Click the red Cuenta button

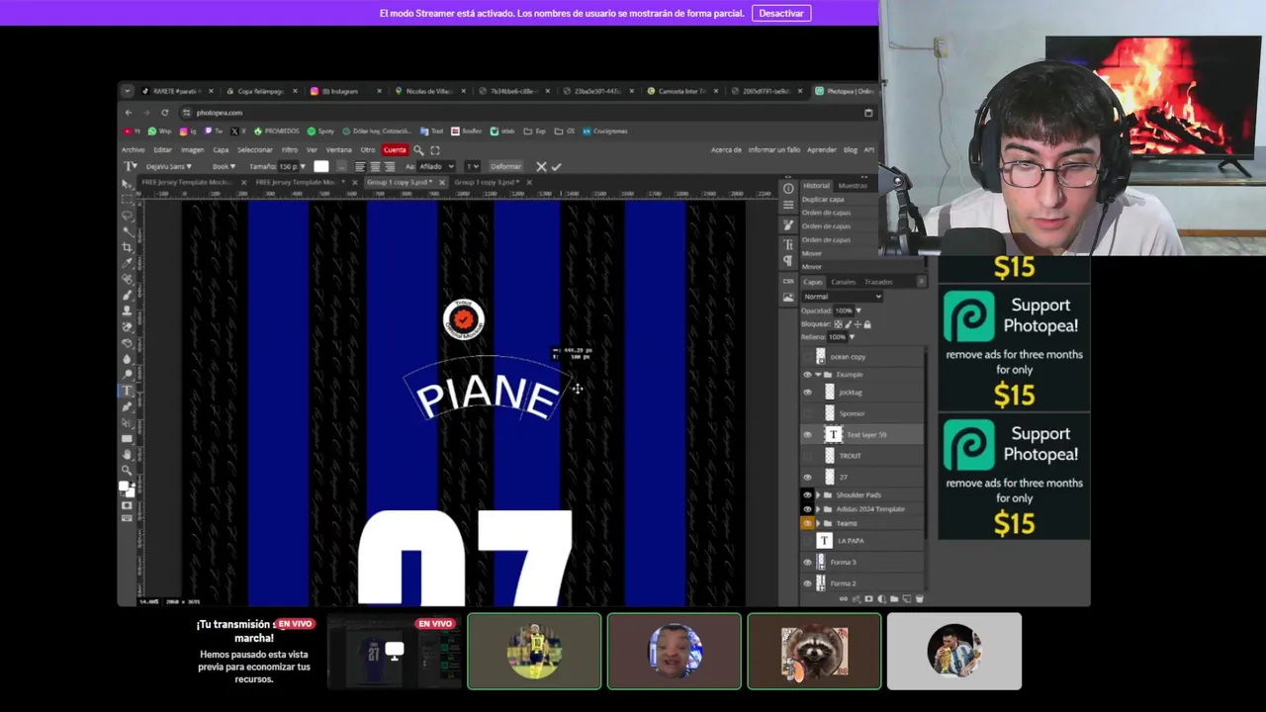(x=395, y=149)
